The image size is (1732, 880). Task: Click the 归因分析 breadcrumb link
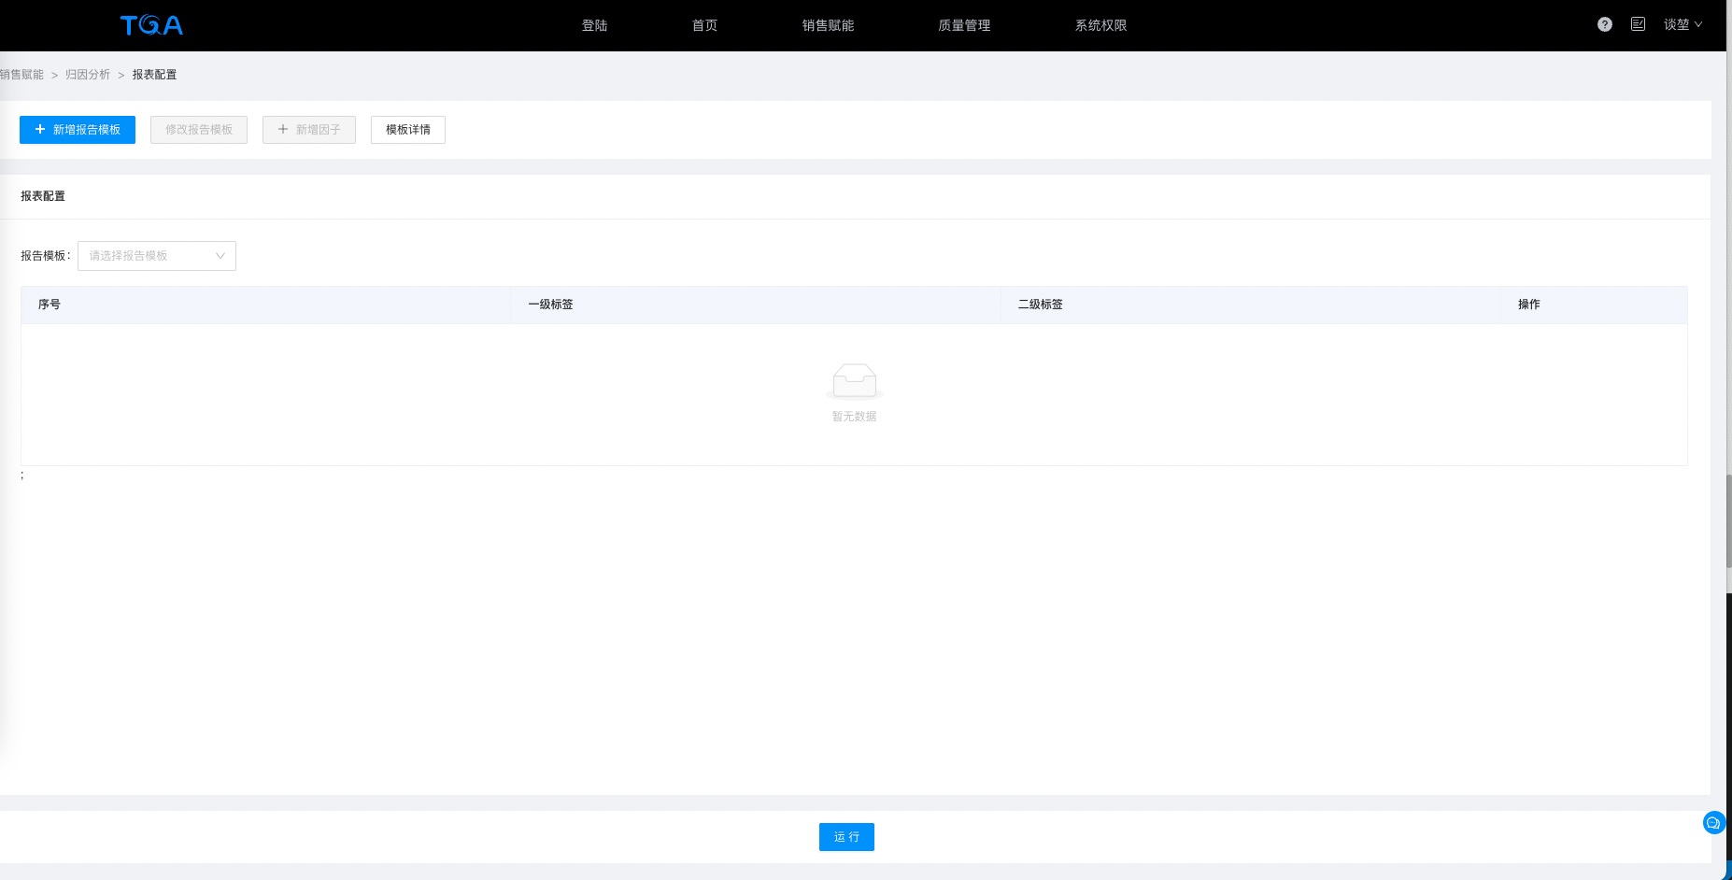(x=88, y=75)
